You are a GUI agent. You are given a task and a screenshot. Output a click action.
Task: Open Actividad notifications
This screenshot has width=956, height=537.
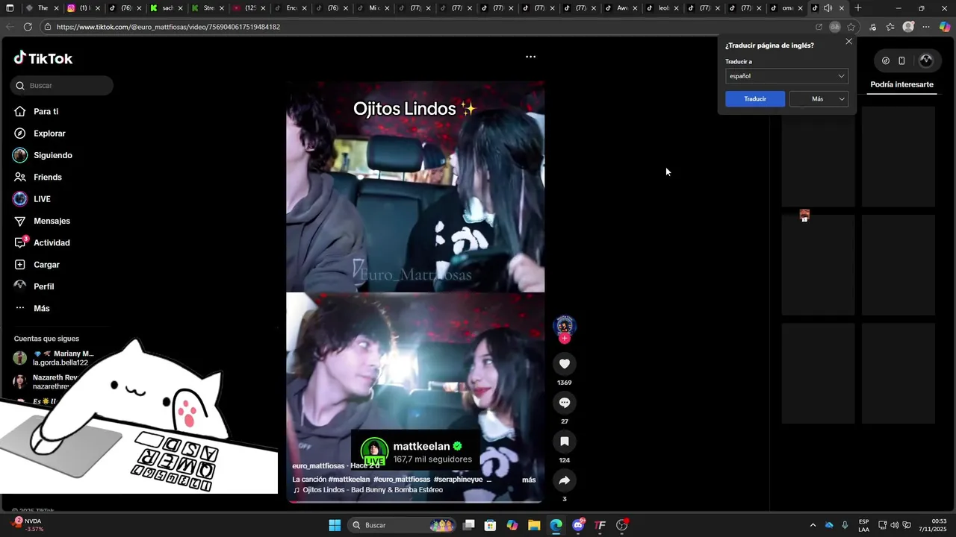click(42, 243)
